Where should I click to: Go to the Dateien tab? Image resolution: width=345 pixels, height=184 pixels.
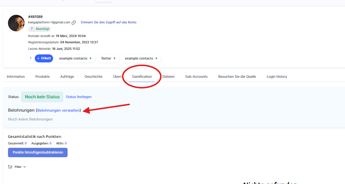[169, 77]
